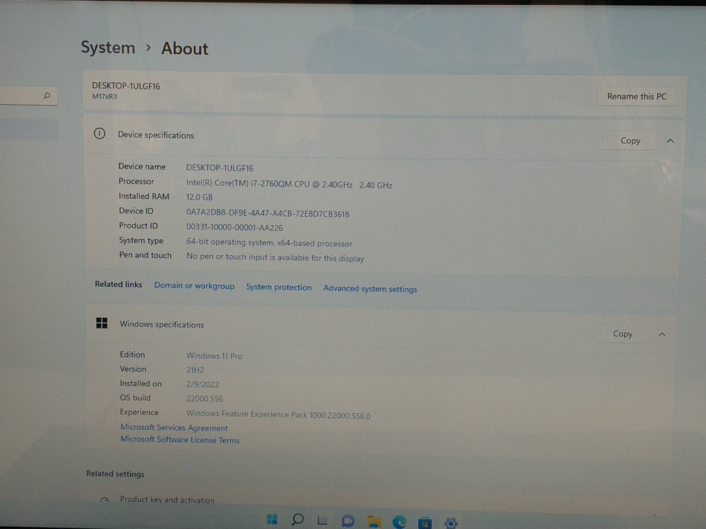Image resolution: width=706 pixels, height=529 pixels.
Task: Open Task View from taskbar
Action: (323, 521)
